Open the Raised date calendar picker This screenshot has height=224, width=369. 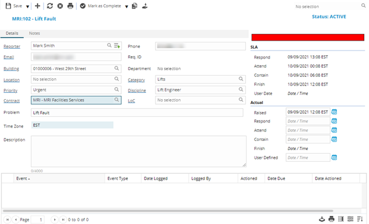pos(334,112)
